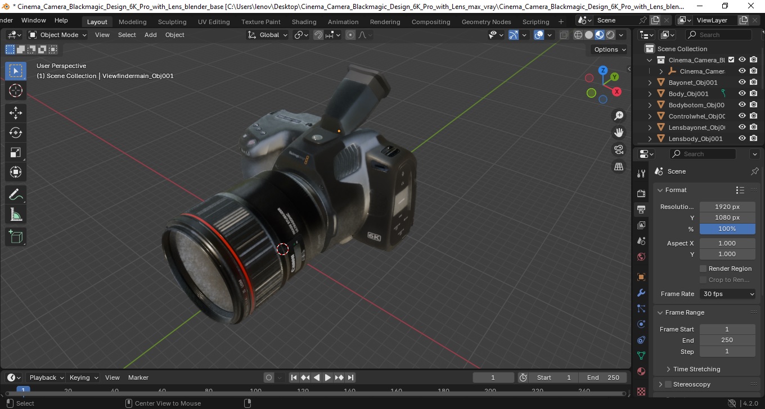This screenshot has width=765, height=409.
Task: Open the viewport Select menu
Action: [x=127, y=35]
